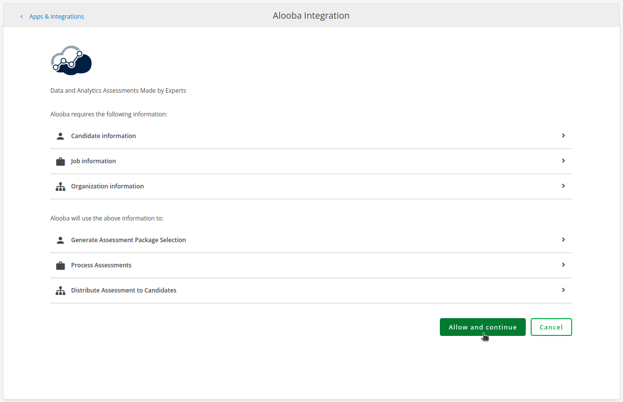Screen dimensions: 623x402
Task: Expand the Distribute Assessment to Candidates chevron
Action: [563, 290]
